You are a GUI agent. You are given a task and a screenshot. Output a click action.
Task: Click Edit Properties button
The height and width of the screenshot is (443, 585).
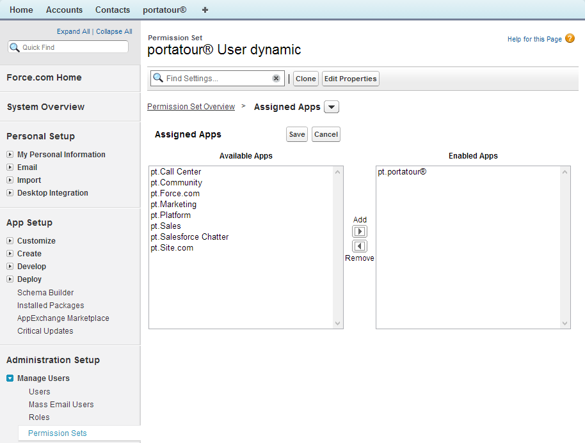(351, 79)
